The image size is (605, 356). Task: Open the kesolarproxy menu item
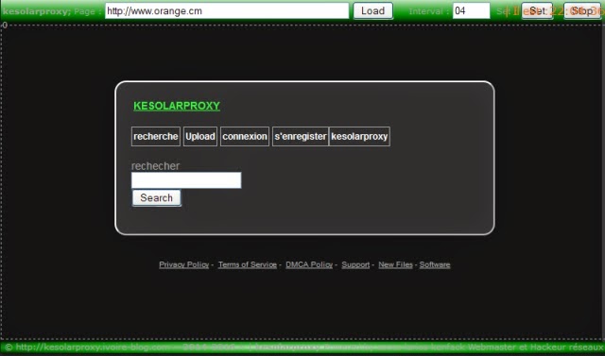point(359,136)
